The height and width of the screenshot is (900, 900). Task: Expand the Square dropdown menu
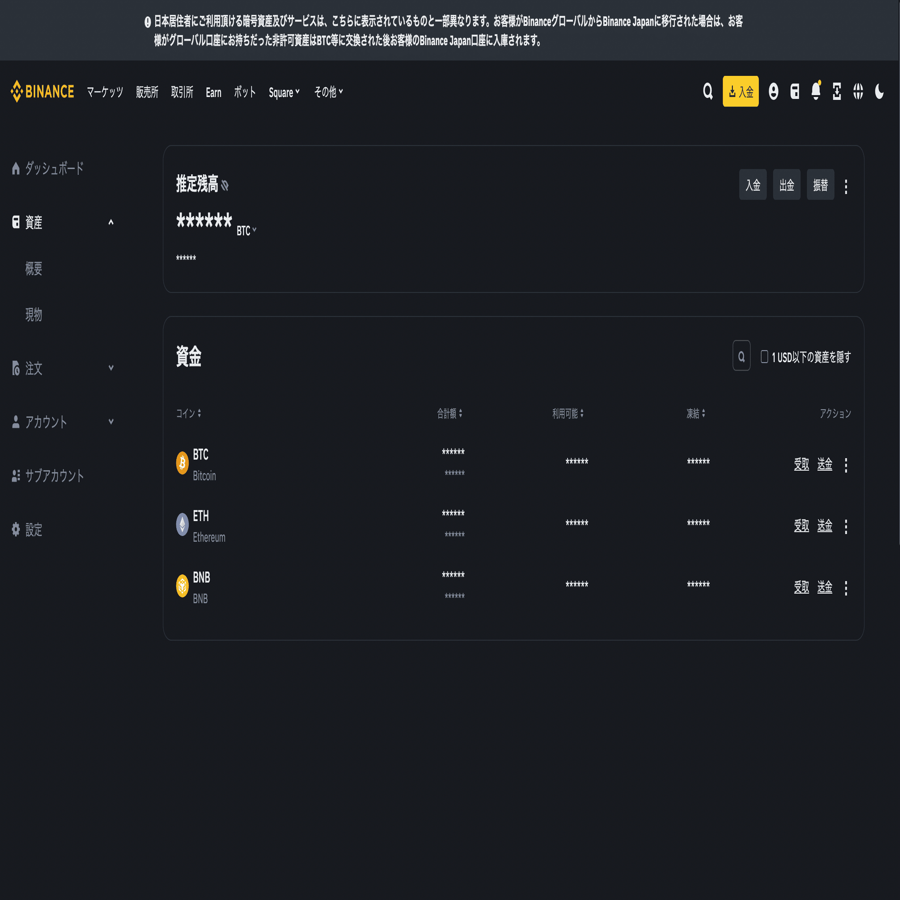tap(284, 92)
